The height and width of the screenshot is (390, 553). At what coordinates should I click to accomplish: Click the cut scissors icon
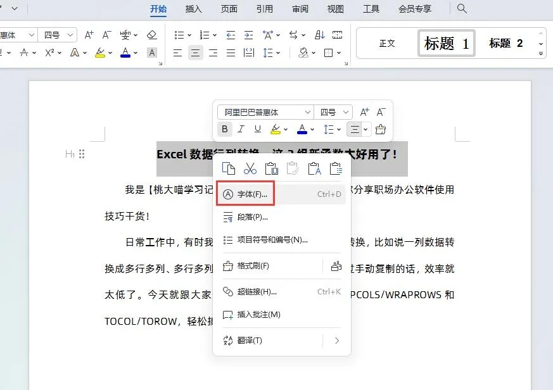pyautogui.click(x=250, y=168)
